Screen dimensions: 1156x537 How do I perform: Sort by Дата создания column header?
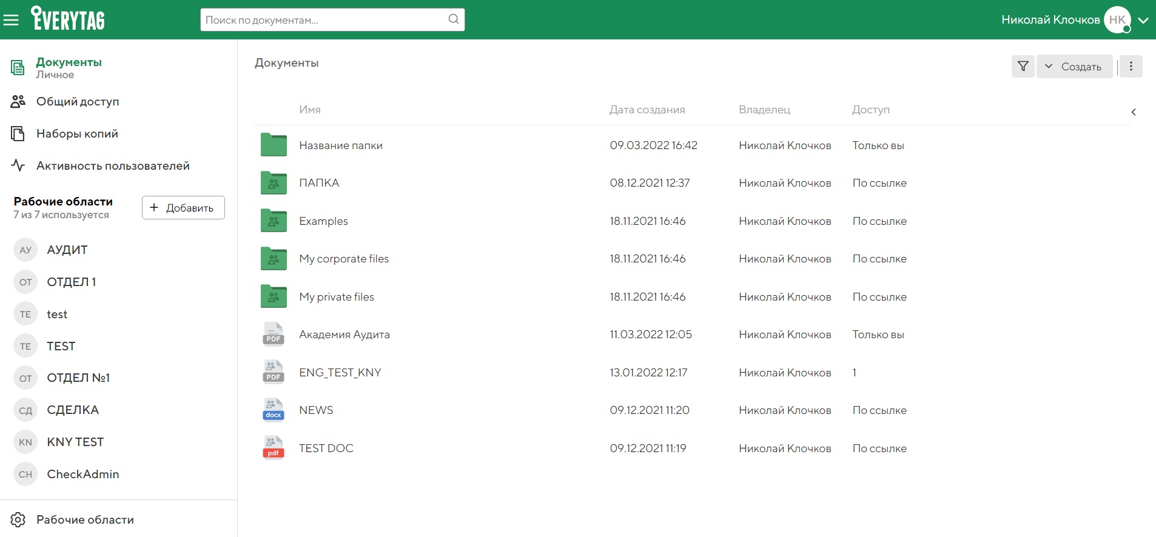(647, 110)
